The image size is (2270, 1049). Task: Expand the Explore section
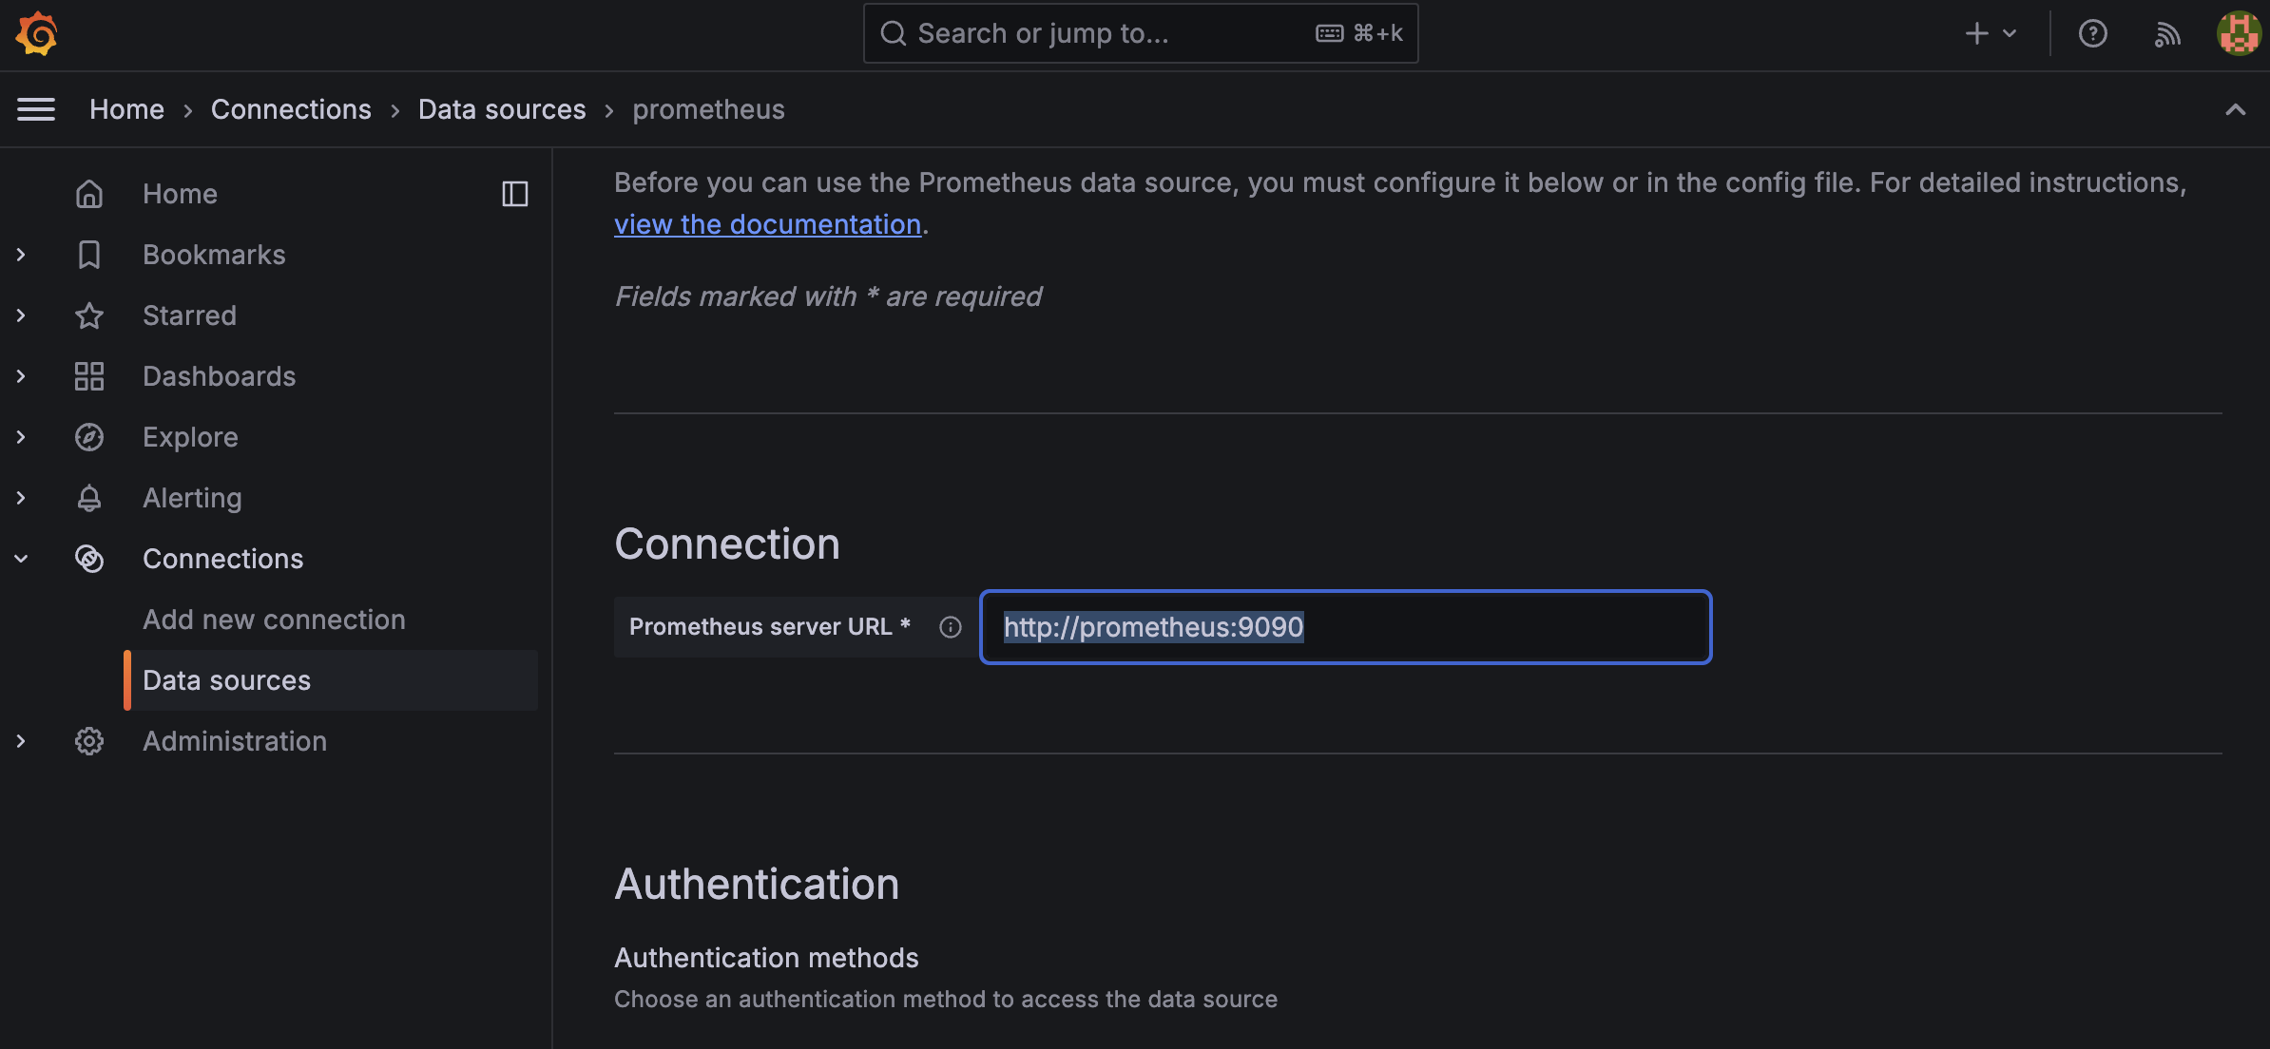coord(21,437)
